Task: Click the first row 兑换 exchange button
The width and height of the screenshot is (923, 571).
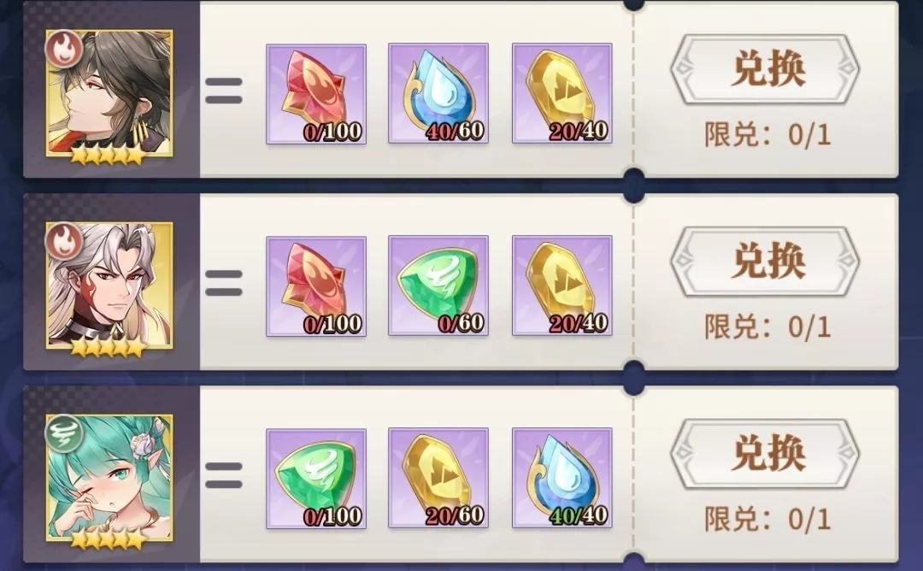Action: 765,69
